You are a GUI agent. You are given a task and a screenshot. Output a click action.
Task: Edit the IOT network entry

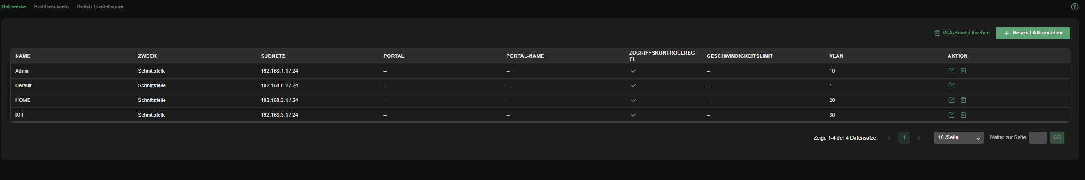pos(951,115)
